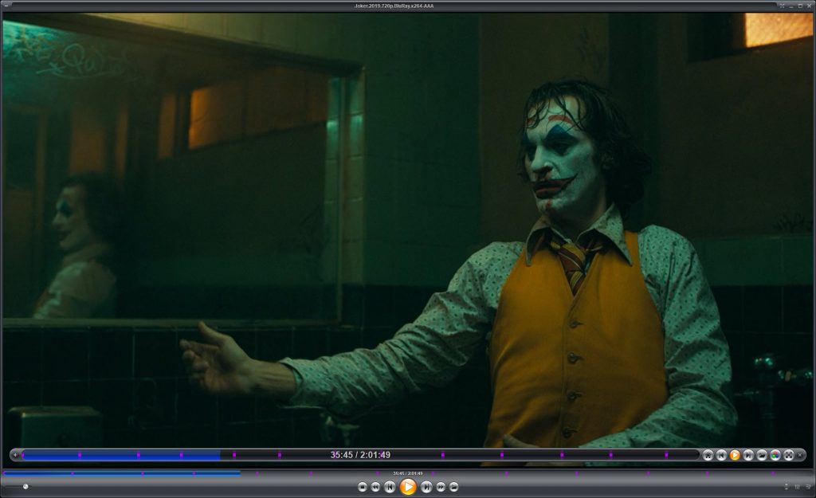Open the RGB color control icon

click(775, 455)
